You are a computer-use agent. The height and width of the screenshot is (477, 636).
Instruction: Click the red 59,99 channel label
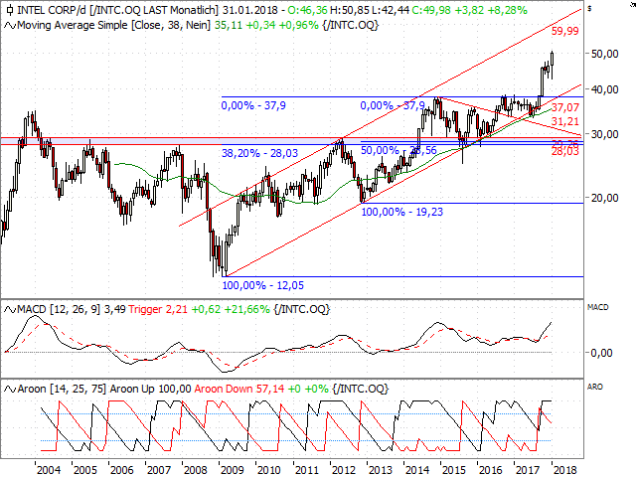coord(564,31)
